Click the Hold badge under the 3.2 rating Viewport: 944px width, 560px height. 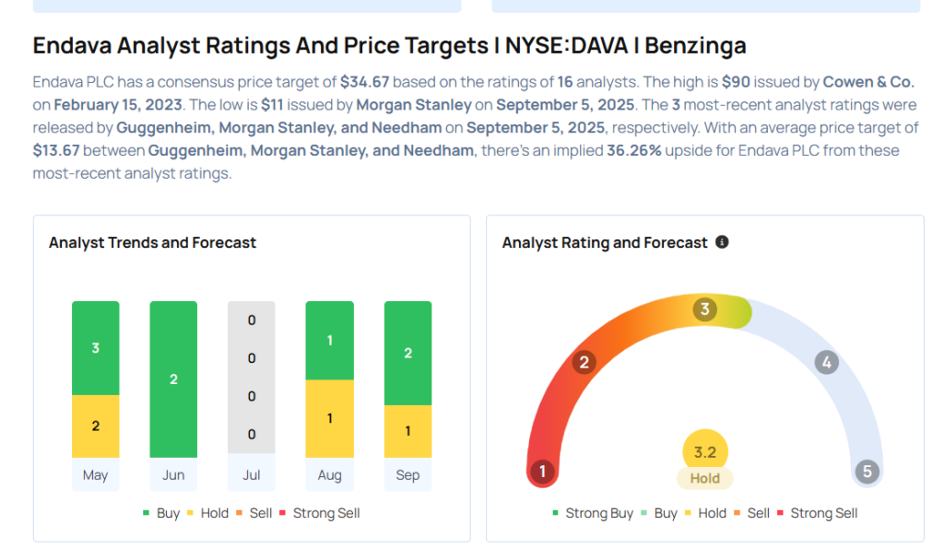[x=705, y=479]
